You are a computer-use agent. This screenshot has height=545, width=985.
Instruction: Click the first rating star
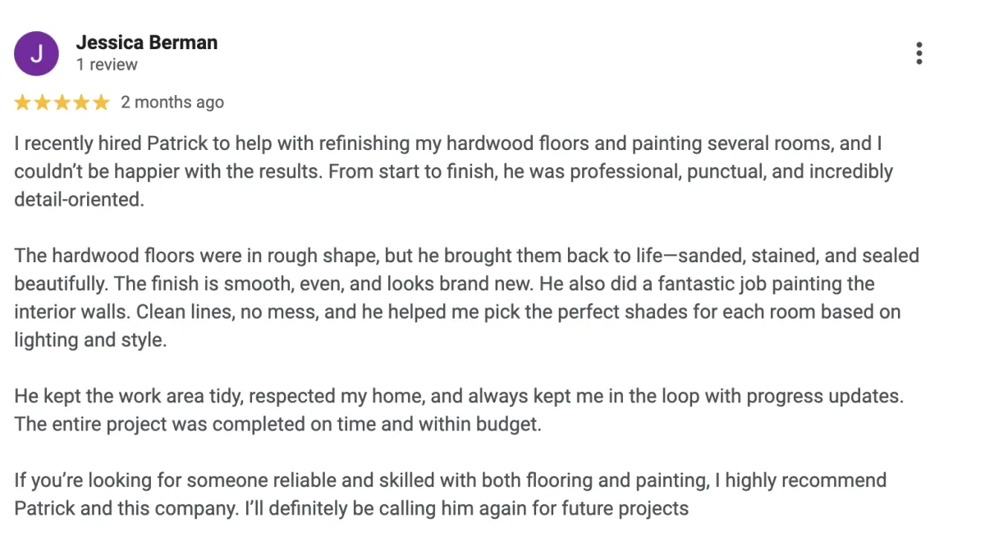click(22, 102)
